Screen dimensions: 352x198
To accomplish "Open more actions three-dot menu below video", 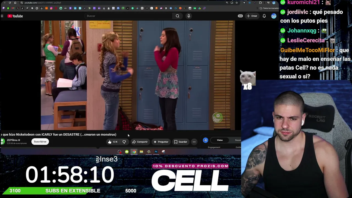I will click(194, 142).
